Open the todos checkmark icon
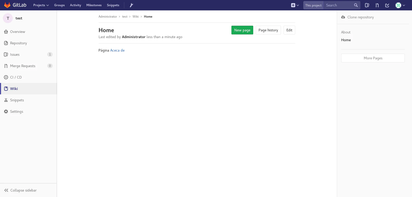 click(x=387, y=5)
